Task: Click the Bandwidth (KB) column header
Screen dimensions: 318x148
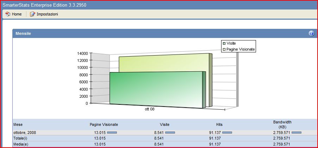Action: click(282, 124)
